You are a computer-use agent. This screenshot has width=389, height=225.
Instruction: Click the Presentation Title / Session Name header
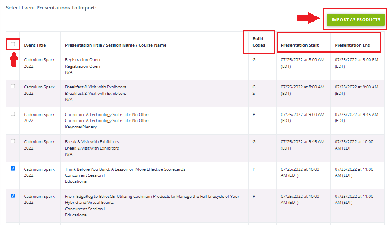click(115, 45)
